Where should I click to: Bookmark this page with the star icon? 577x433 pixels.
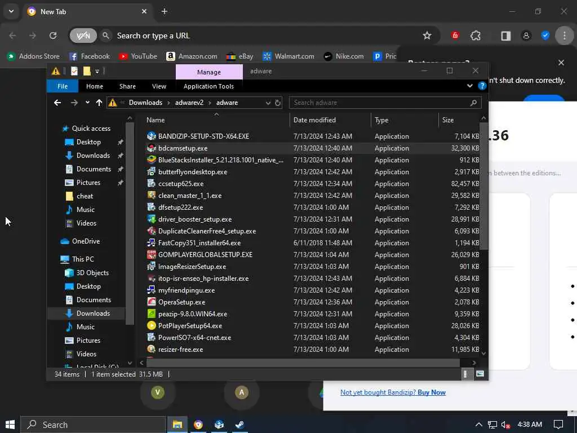tap(427, 36)
